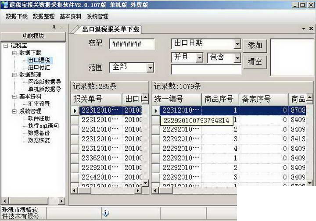The width and height of the screenshot is (316, 221).
Task: Close the 出口退税报关单下载 tab with the X
Action: point(311,29)
